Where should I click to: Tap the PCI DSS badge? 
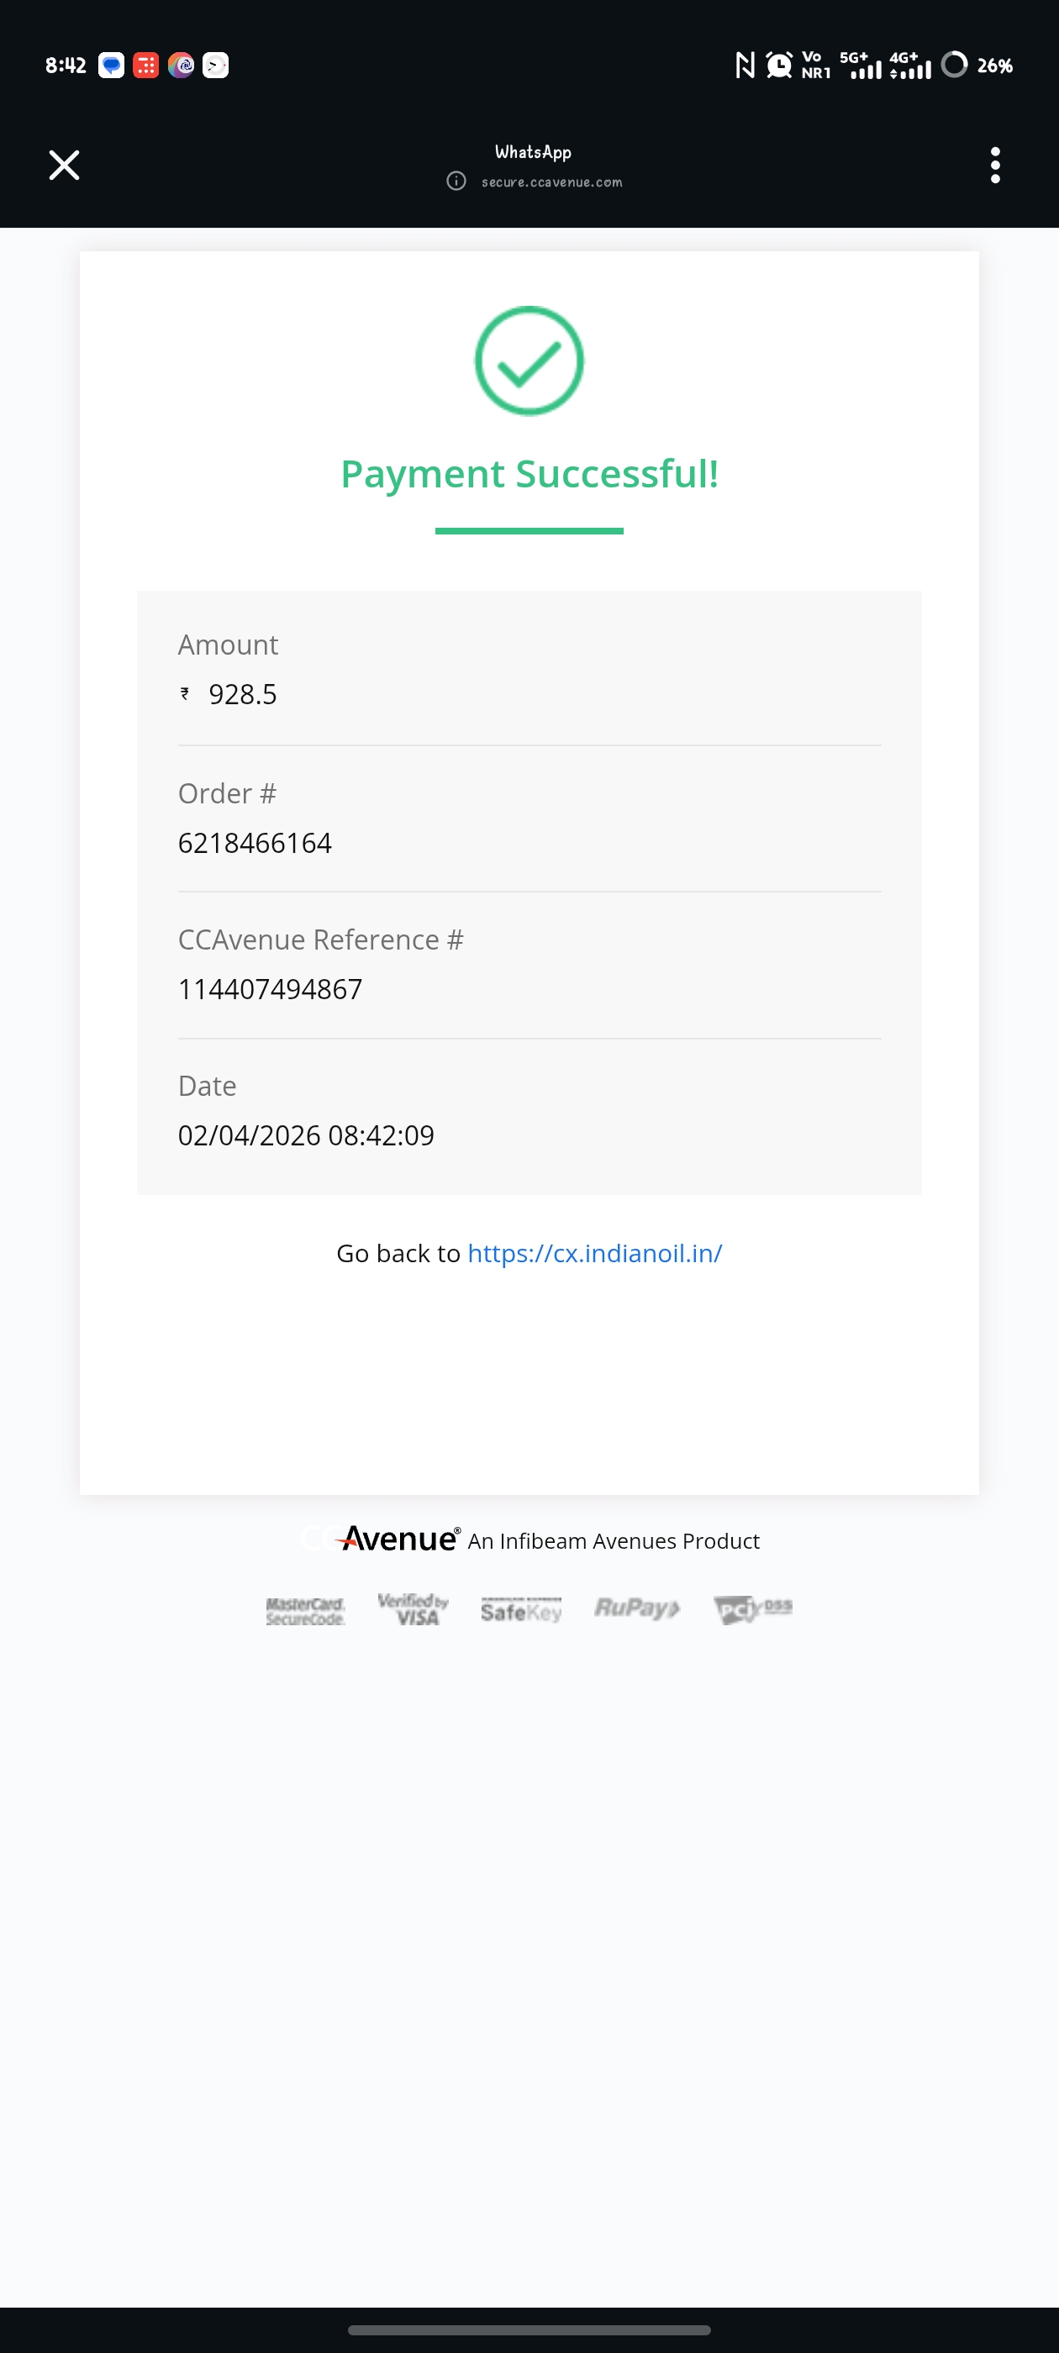tap(752, 1608)
